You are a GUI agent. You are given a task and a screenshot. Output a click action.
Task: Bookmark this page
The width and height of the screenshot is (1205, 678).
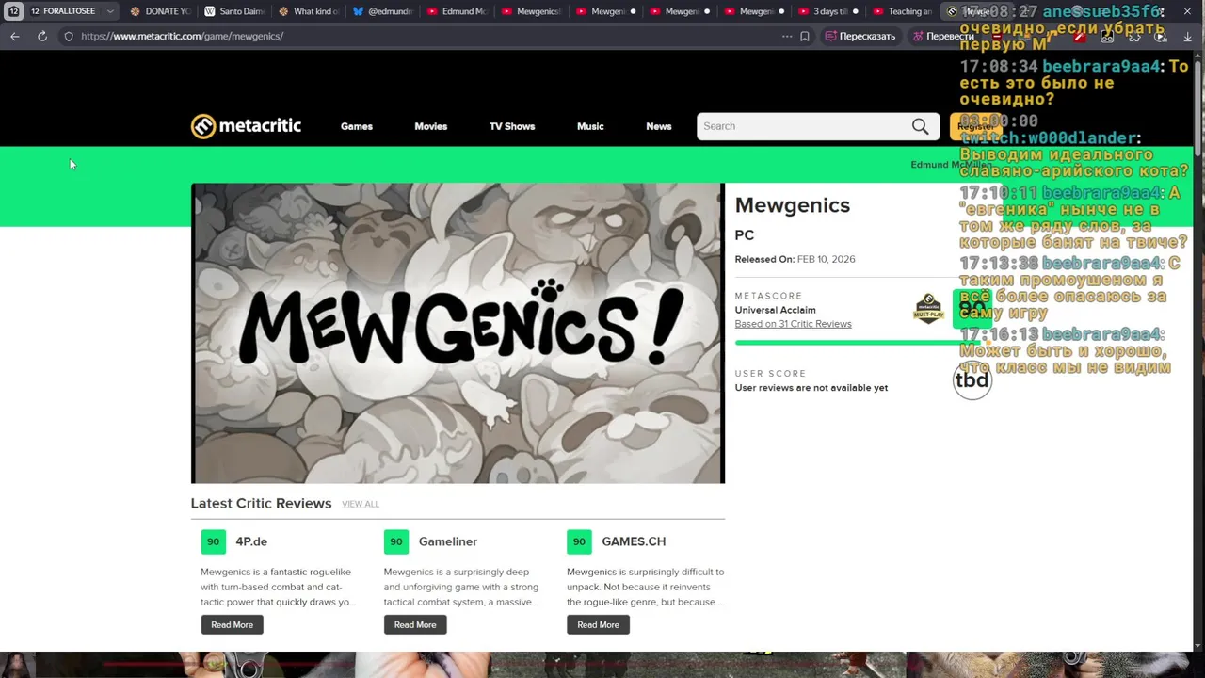[805, 36]
